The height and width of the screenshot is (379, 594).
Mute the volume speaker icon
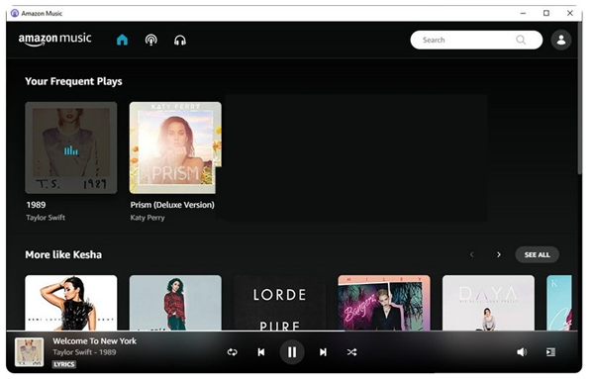click(x=522, y=352)
